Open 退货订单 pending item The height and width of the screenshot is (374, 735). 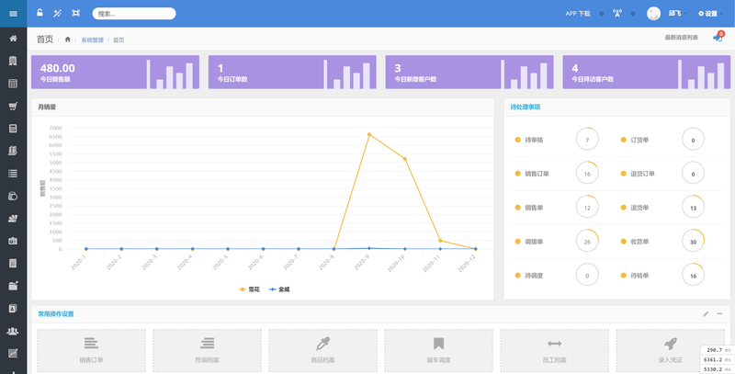click(x=642, y=174)
